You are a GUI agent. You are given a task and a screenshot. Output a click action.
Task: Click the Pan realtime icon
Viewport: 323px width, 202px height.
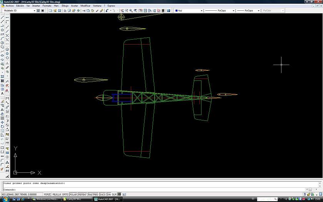[122, 11]
